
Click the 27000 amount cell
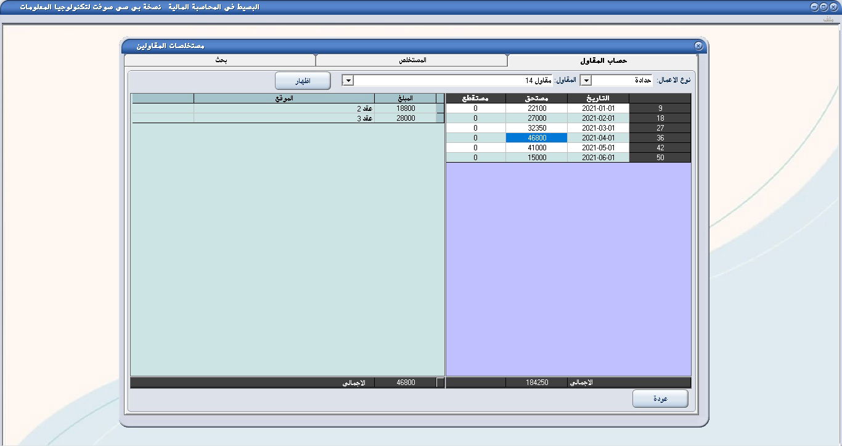536,118
